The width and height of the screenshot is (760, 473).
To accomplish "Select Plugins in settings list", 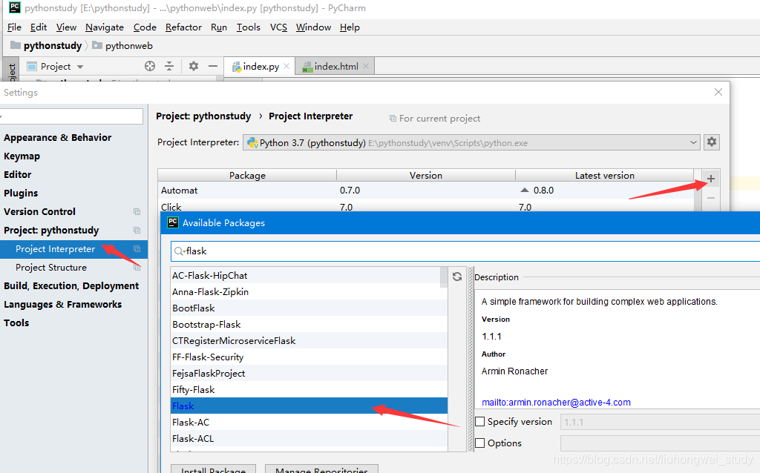I will click(x=21, y=193).
